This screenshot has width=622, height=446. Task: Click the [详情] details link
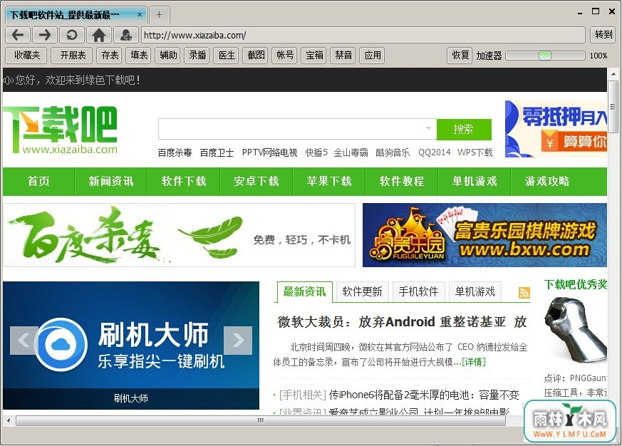click(x=474, y=362)
